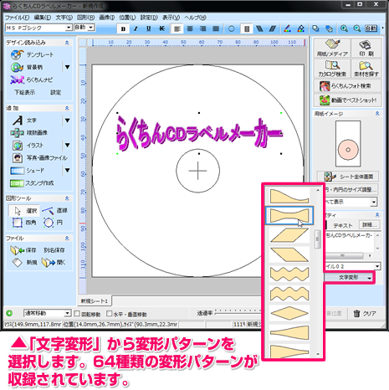This screenshot has width=389, height=390.
Task: Align text to the right
Action: 202,28
